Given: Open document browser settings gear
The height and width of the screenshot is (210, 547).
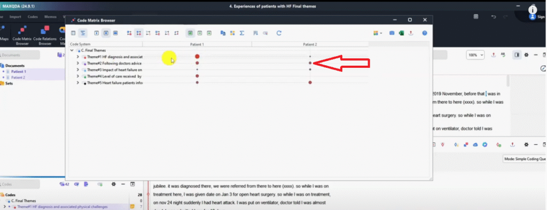Looking at the screenshot, I should click(x=526, y=55).
